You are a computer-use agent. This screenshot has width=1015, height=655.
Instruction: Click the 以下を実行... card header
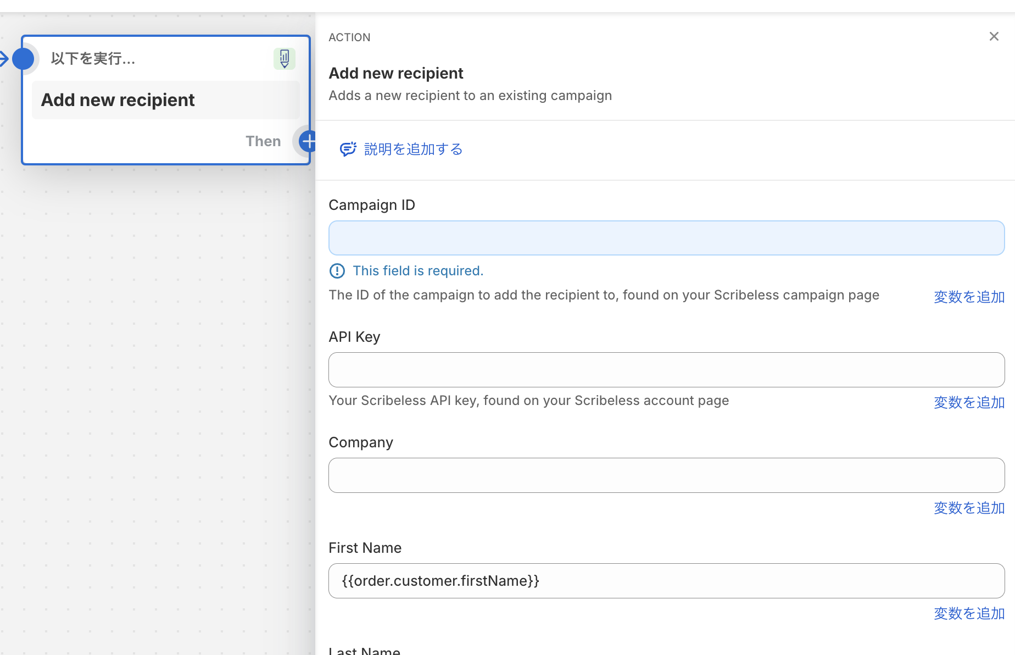coord(93,58)
